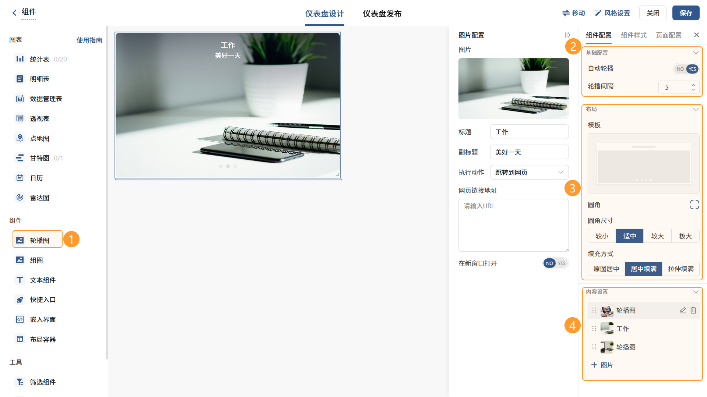The image size is (707, 397).
Task: Click the 移动 swap arrows icon
Action: [x=566, y=13]
